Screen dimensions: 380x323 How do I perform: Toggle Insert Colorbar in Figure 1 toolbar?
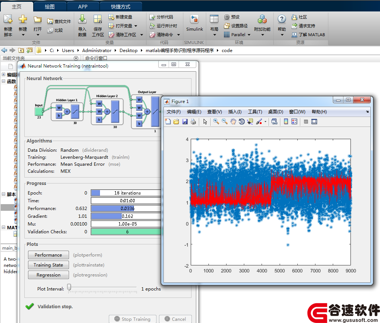click(286, 121)
